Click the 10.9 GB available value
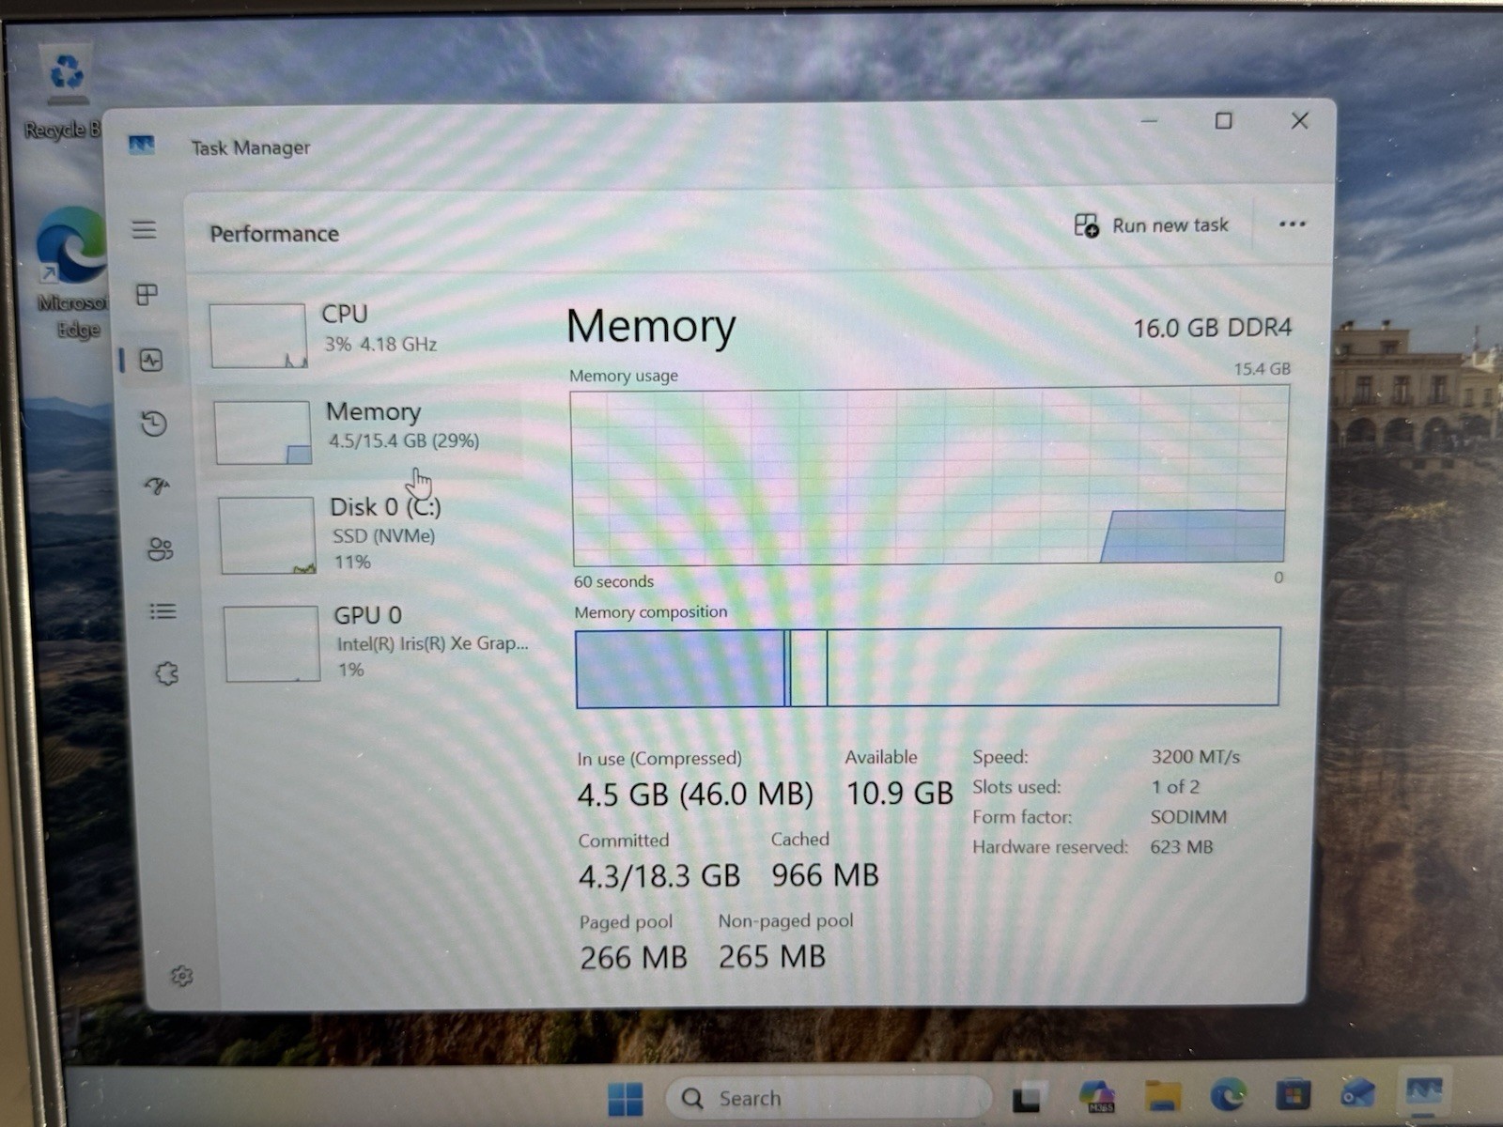This screenshot has height=1127, width=1503. (900, 794)
